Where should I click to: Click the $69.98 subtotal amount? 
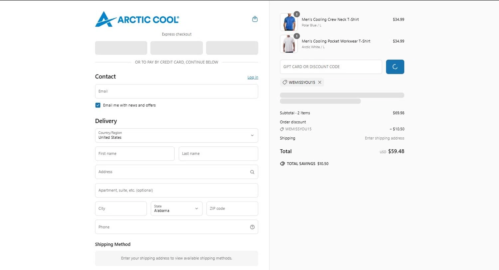tap(399, 113)
